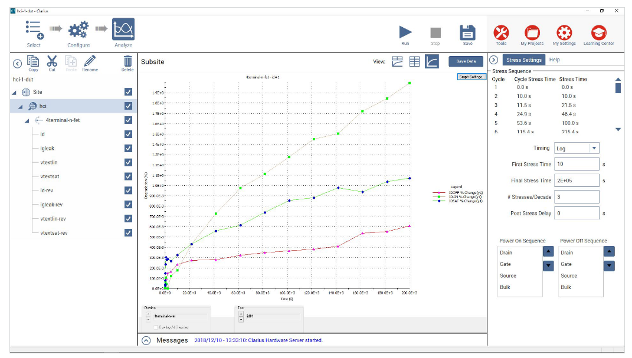Select the Stress Settings tab
Screen dimensions: 632x358
(523, 60)
